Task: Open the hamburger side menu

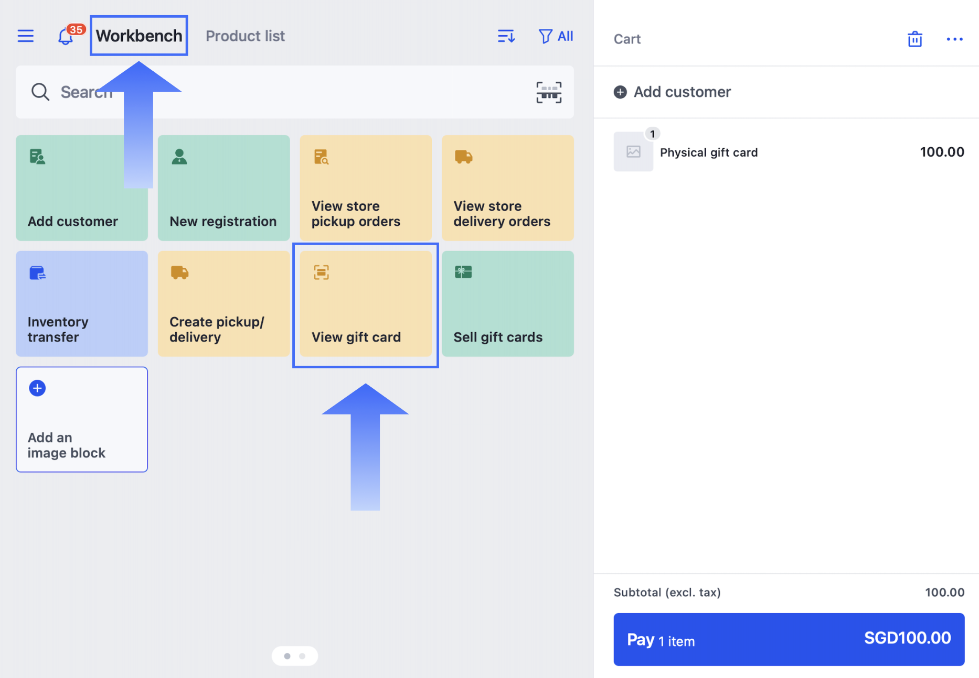Action: pos(25,36)
